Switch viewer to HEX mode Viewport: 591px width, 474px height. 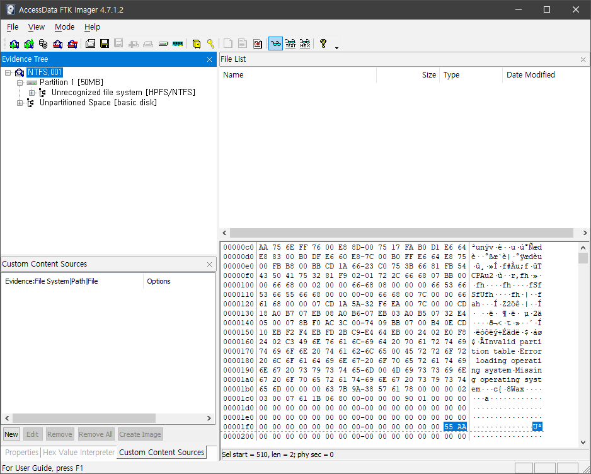coord(305,43)
